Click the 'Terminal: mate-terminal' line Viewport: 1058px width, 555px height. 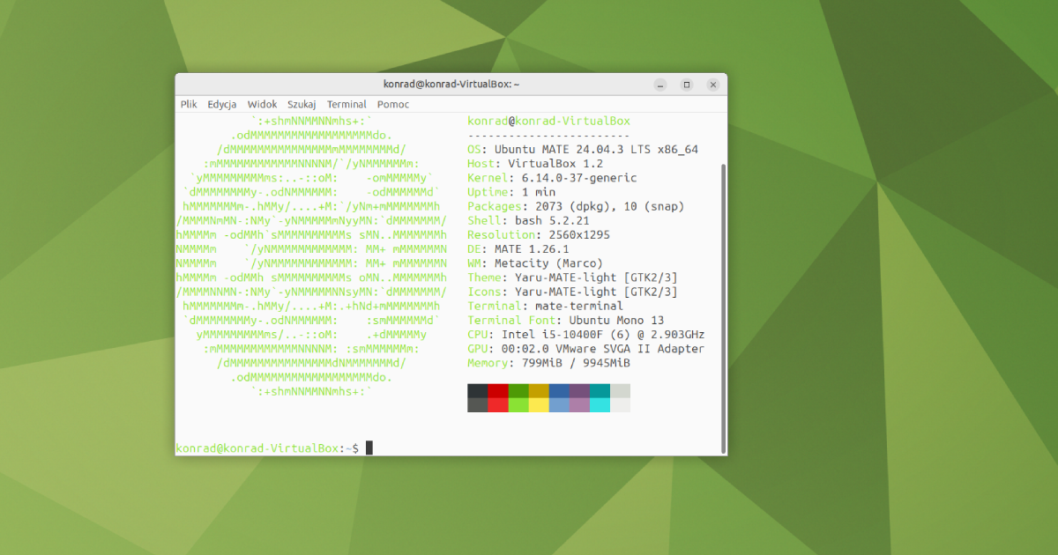[x=545, y=306]
